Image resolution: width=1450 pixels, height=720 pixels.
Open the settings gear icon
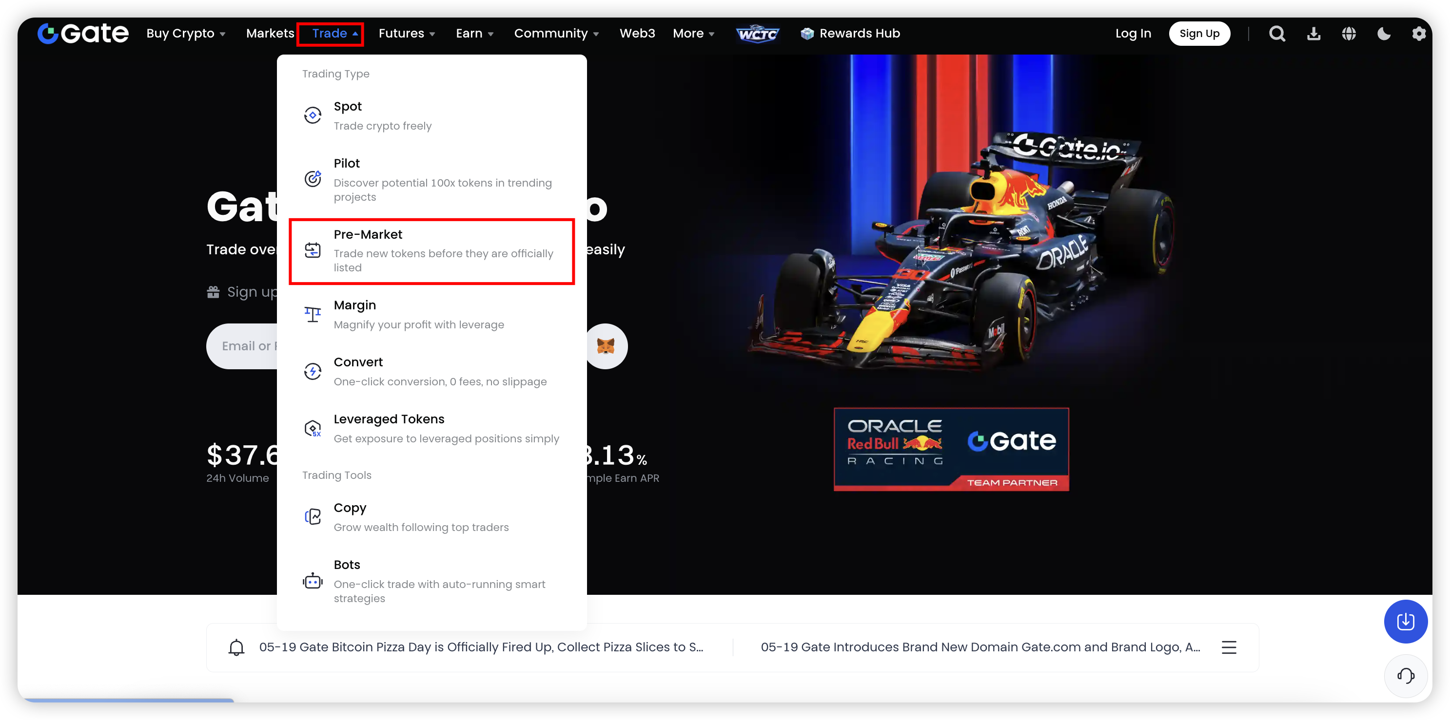point(1418,34)
